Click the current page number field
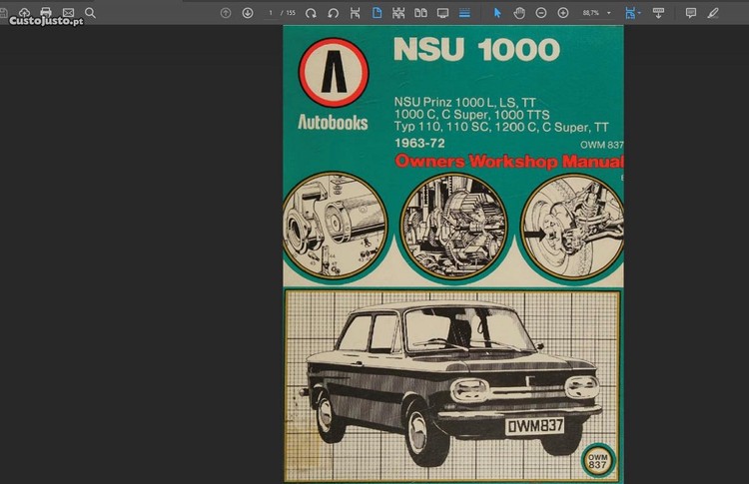This screenshot has width=749, height=484. [271, 13]
